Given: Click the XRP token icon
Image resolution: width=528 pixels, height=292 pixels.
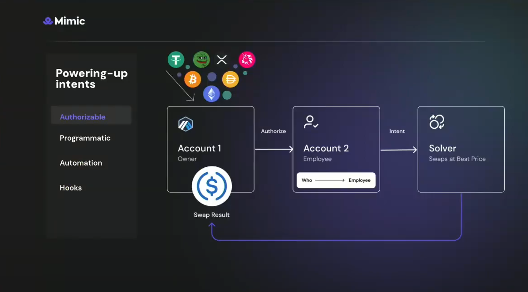Looking at the screenshot, I should [x=221, y=59].
